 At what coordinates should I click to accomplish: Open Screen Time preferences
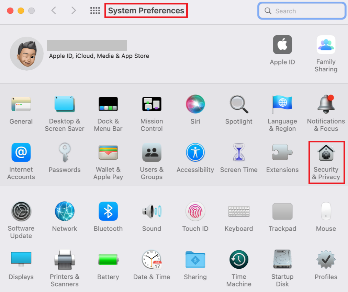point(239,153)
